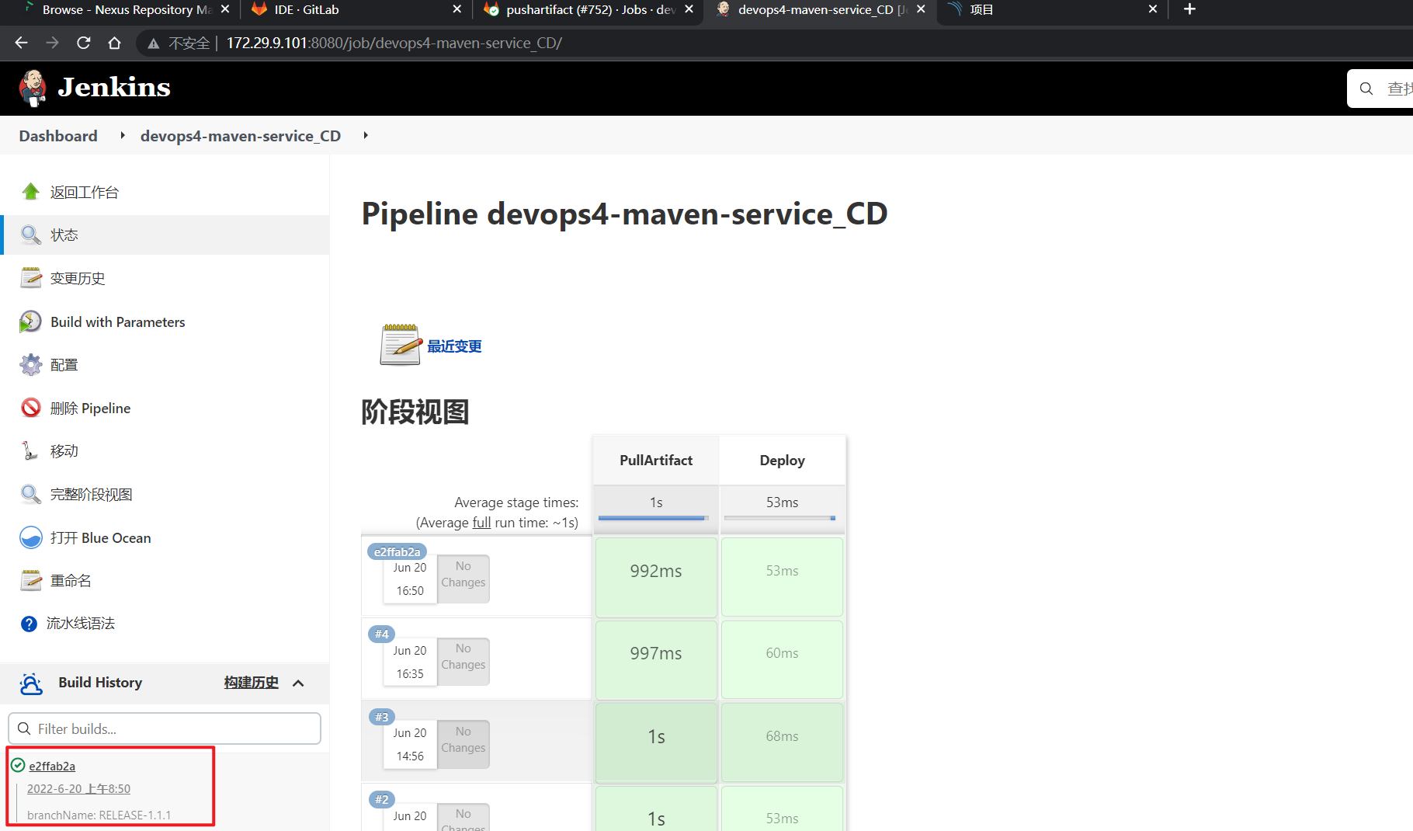Click the red prohibition icon for 删除 Pipeline
The width and height of the screenshot is (1413, 831).
tap(30, 408)
